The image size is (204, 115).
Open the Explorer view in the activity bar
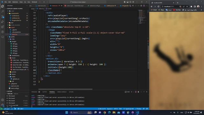(3, 6)
